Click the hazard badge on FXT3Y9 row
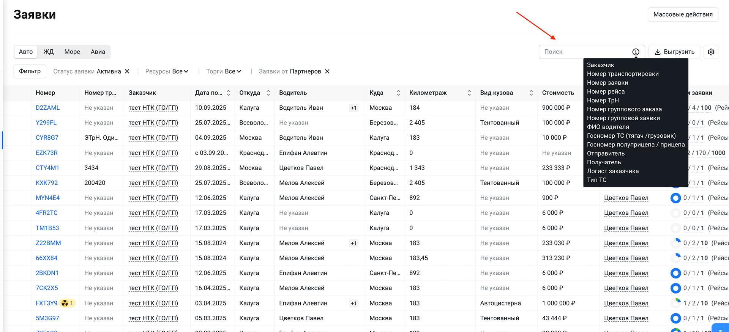 coord(67,303)
